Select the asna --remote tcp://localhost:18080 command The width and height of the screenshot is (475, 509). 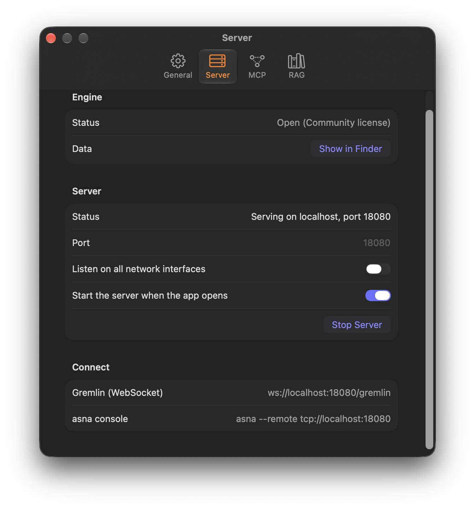click(313, 419)
